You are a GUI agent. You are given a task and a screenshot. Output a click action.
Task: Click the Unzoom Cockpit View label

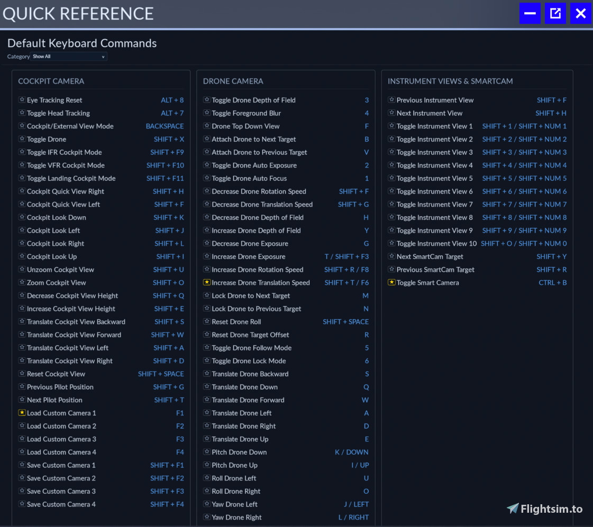click(x=60, y=270)
